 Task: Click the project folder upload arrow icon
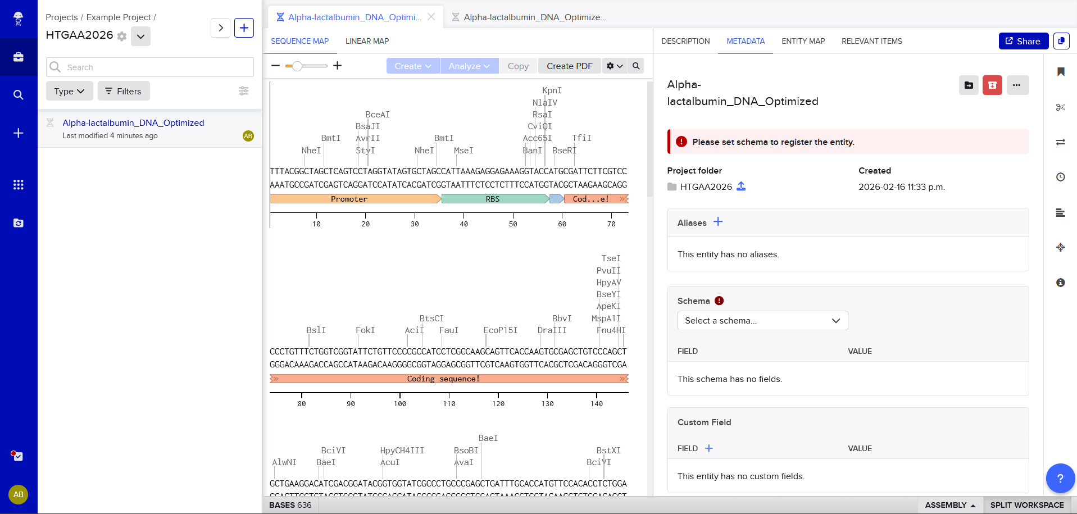point(741,187)
